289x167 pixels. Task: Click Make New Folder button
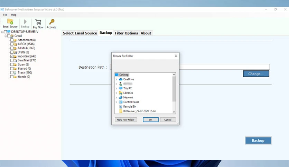(126, 120)
